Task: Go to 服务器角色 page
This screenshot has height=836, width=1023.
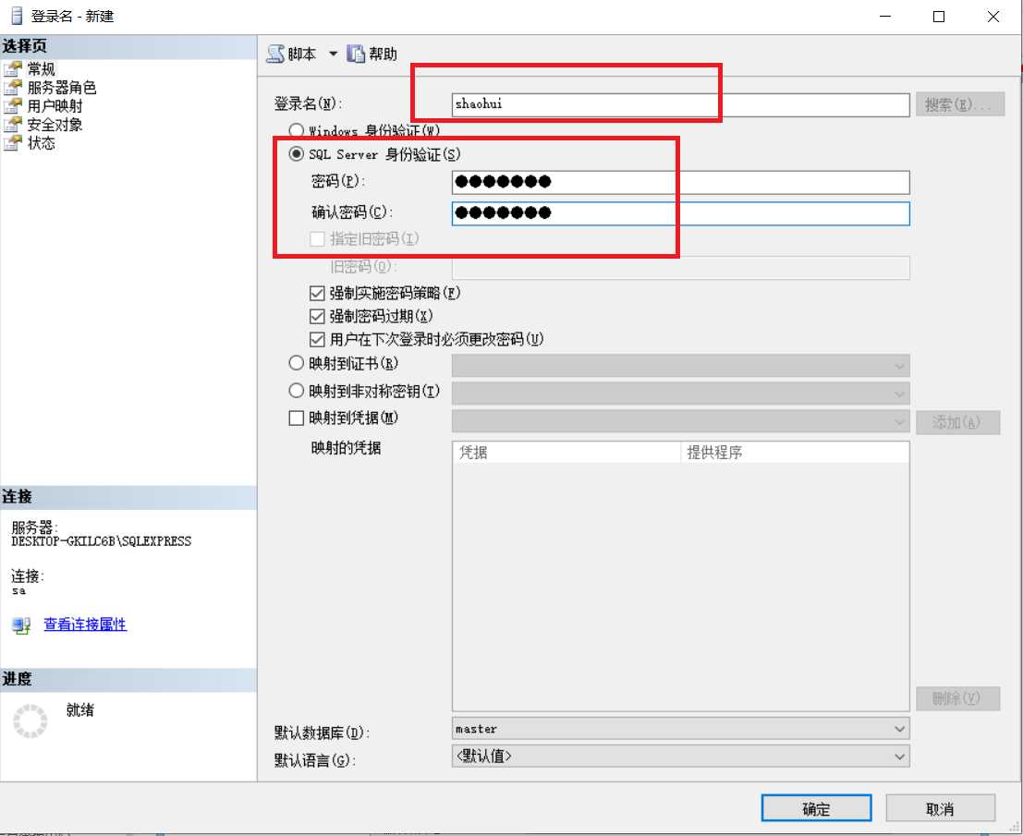Action: tap(62, 88)
